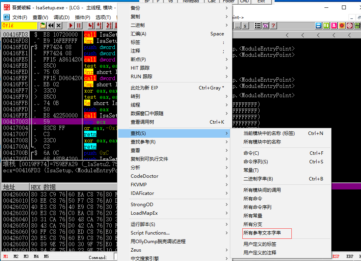Screen dimensions: 361x261
Task: Click the yellow status box in toolbar
Action: (x=19, y=26)
